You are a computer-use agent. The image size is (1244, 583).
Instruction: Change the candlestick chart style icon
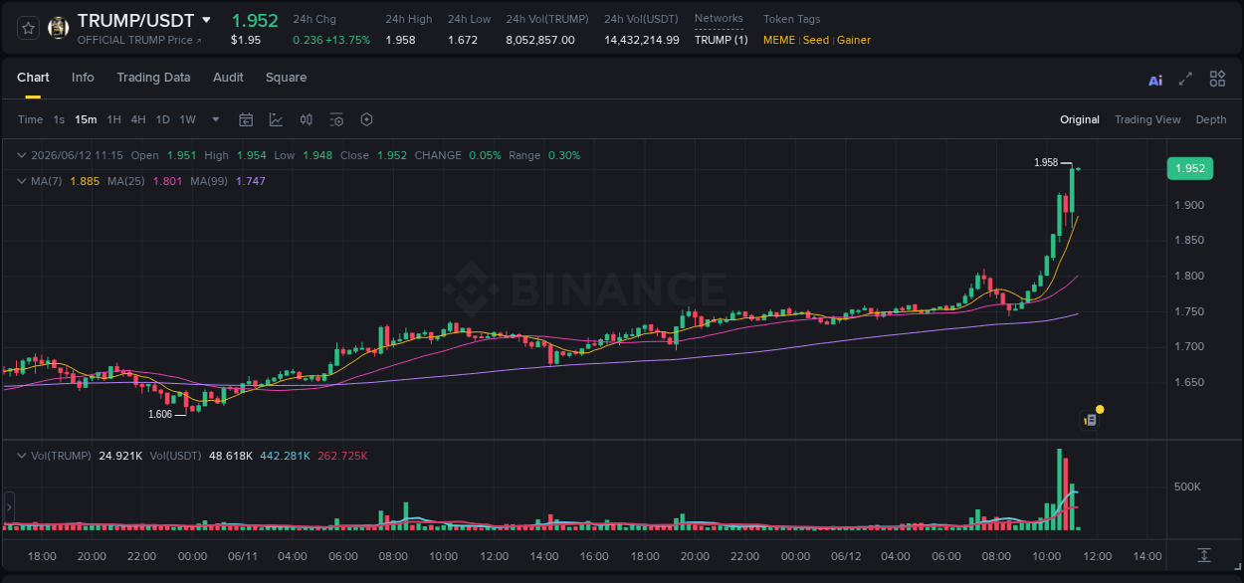(x=307, y=119)
